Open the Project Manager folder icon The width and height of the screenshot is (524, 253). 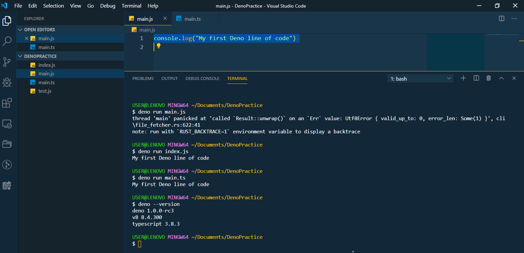7,144
